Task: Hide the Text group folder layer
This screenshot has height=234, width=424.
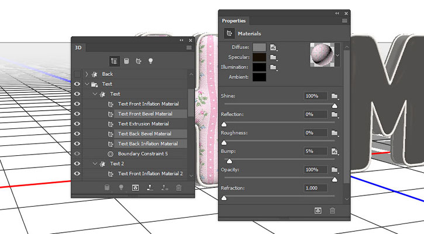Action: pyautogui.click(x=77, y=84)
